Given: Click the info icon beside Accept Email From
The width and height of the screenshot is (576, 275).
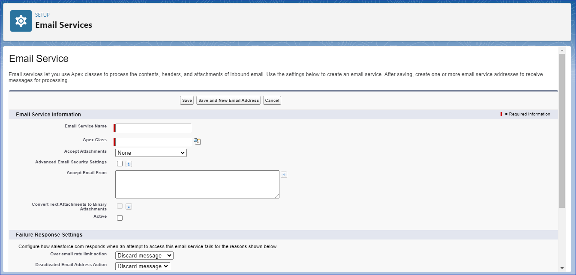Looking at the screenshot, I should 284,174.
